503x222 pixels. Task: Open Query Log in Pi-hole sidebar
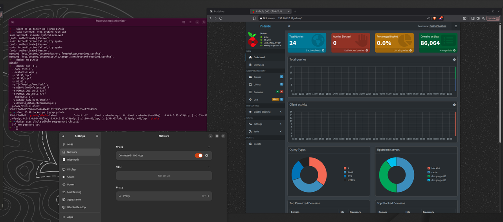coord(265,65)
